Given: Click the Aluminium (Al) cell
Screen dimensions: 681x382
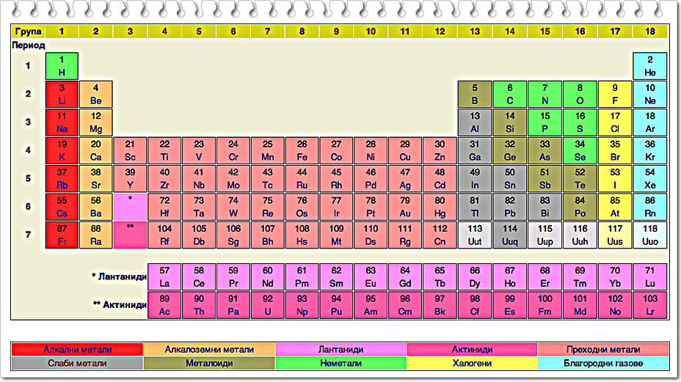Looking at the screenshot, I should [x=475, y=122].
